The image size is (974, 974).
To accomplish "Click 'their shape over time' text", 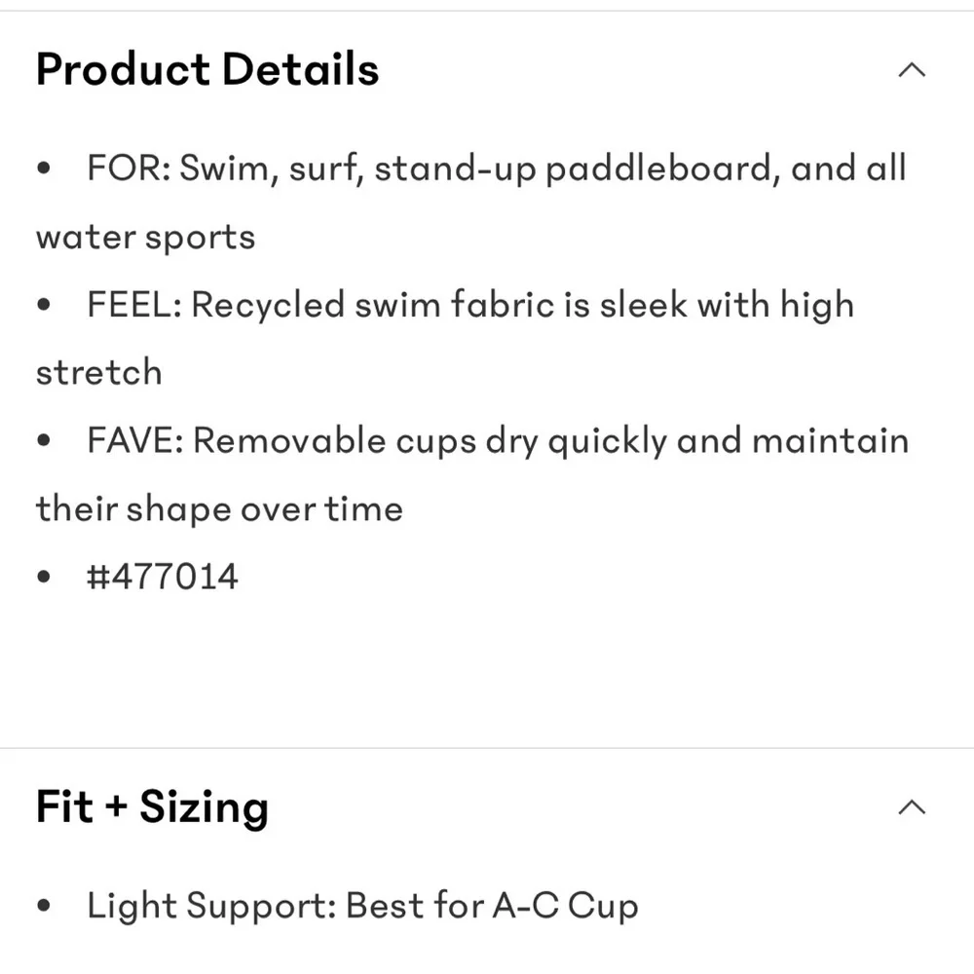I will pos(219,509).
